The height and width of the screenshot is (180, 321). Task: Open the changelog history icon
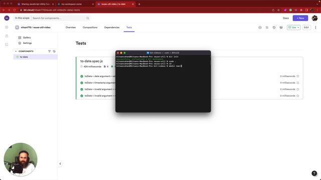(274, 27)
